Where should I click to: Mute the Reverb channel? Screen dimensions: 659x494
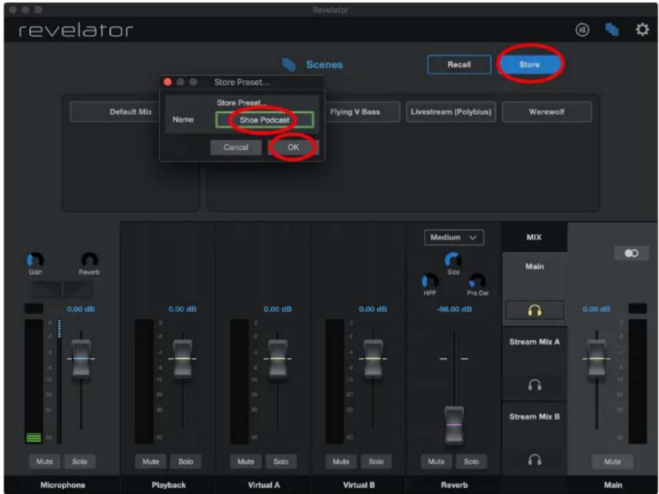coord(436,461)
